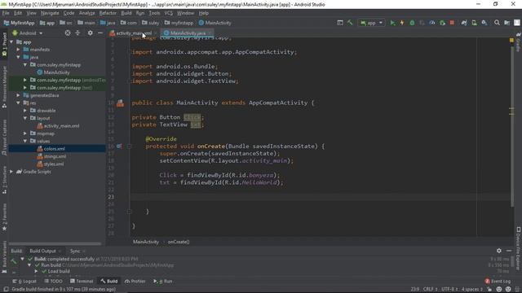Open the Terminal tool window
This screenshot has width=522, height=293.
pos(82,282)
